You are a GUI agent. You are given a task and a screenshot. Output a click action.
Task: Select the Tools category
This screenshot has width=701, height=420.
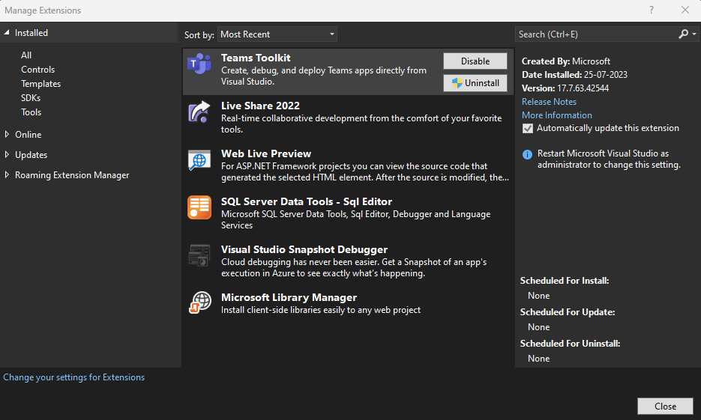[x=31, y=112]
